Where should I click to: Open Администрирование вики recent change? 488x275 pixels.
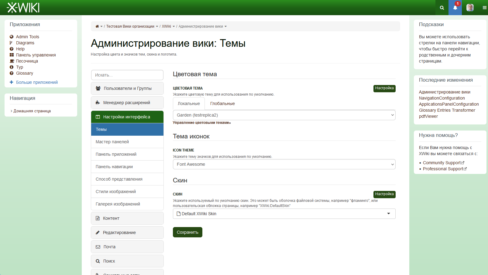click(x=445, y=92)
